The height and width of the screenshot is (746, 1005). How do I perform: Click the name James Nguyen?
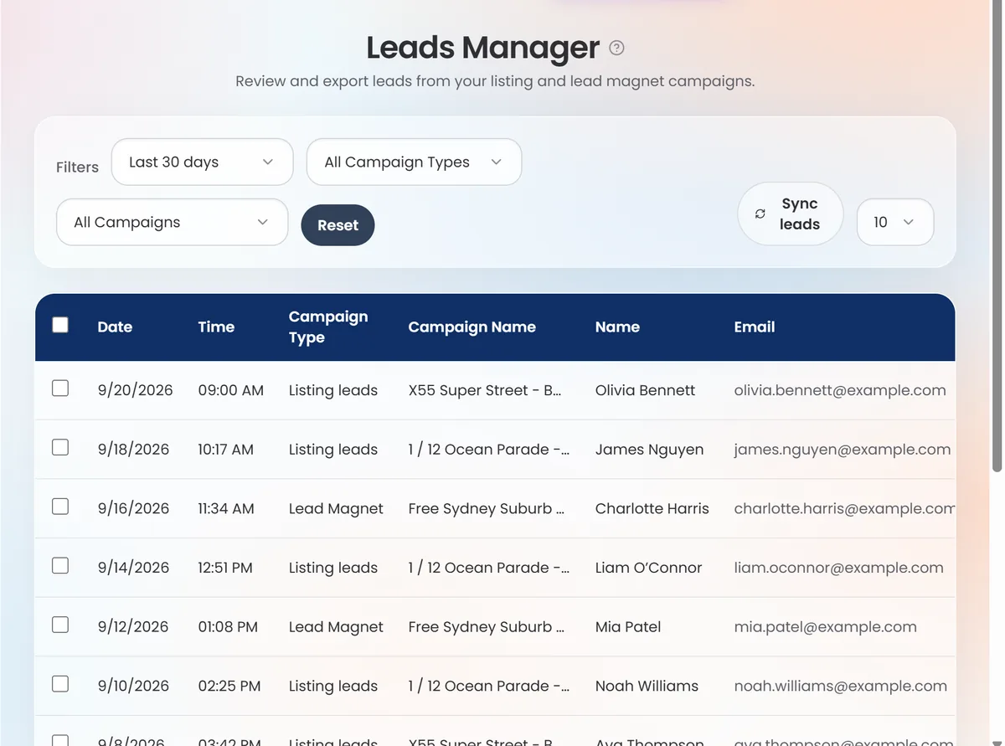point(649,450)
